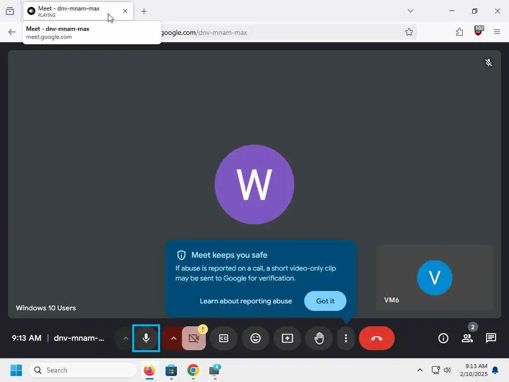This screenshot has height=382, width=509.
Task: Turn on the camera with warning badge
Action: 194,338
